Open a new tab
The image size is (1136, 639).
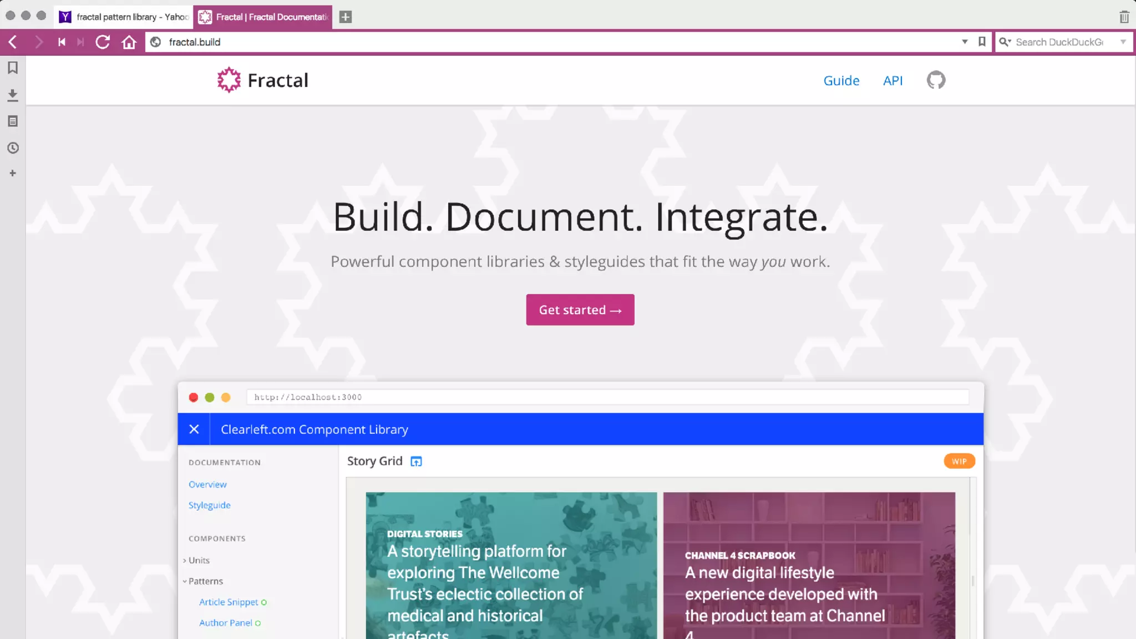pos(346,17)
